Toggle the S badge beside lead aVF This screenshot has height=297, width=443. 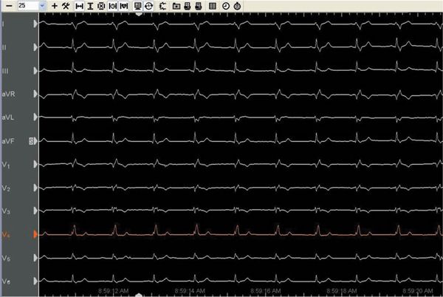tap(32, 140)
